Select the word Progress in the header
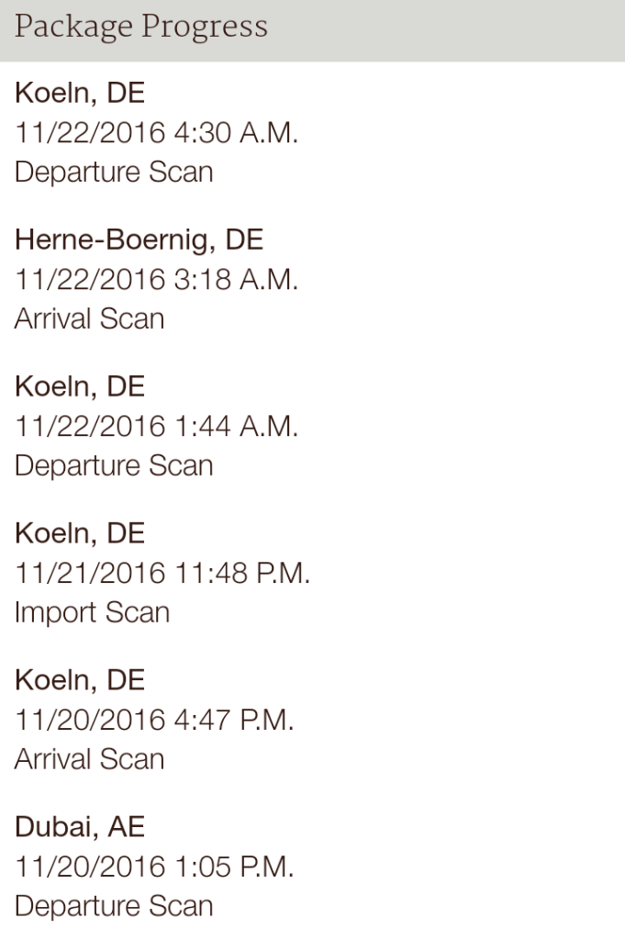625x940 pixels. (205, 28)
